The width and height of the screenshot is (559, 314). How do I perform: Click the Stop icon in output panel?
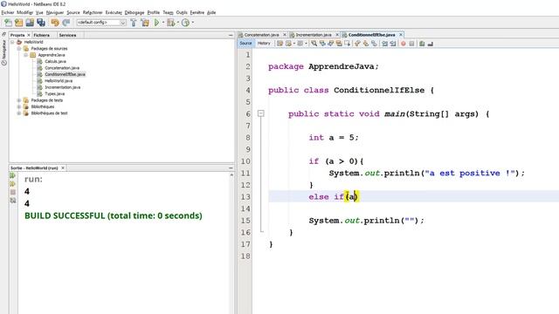13,192
